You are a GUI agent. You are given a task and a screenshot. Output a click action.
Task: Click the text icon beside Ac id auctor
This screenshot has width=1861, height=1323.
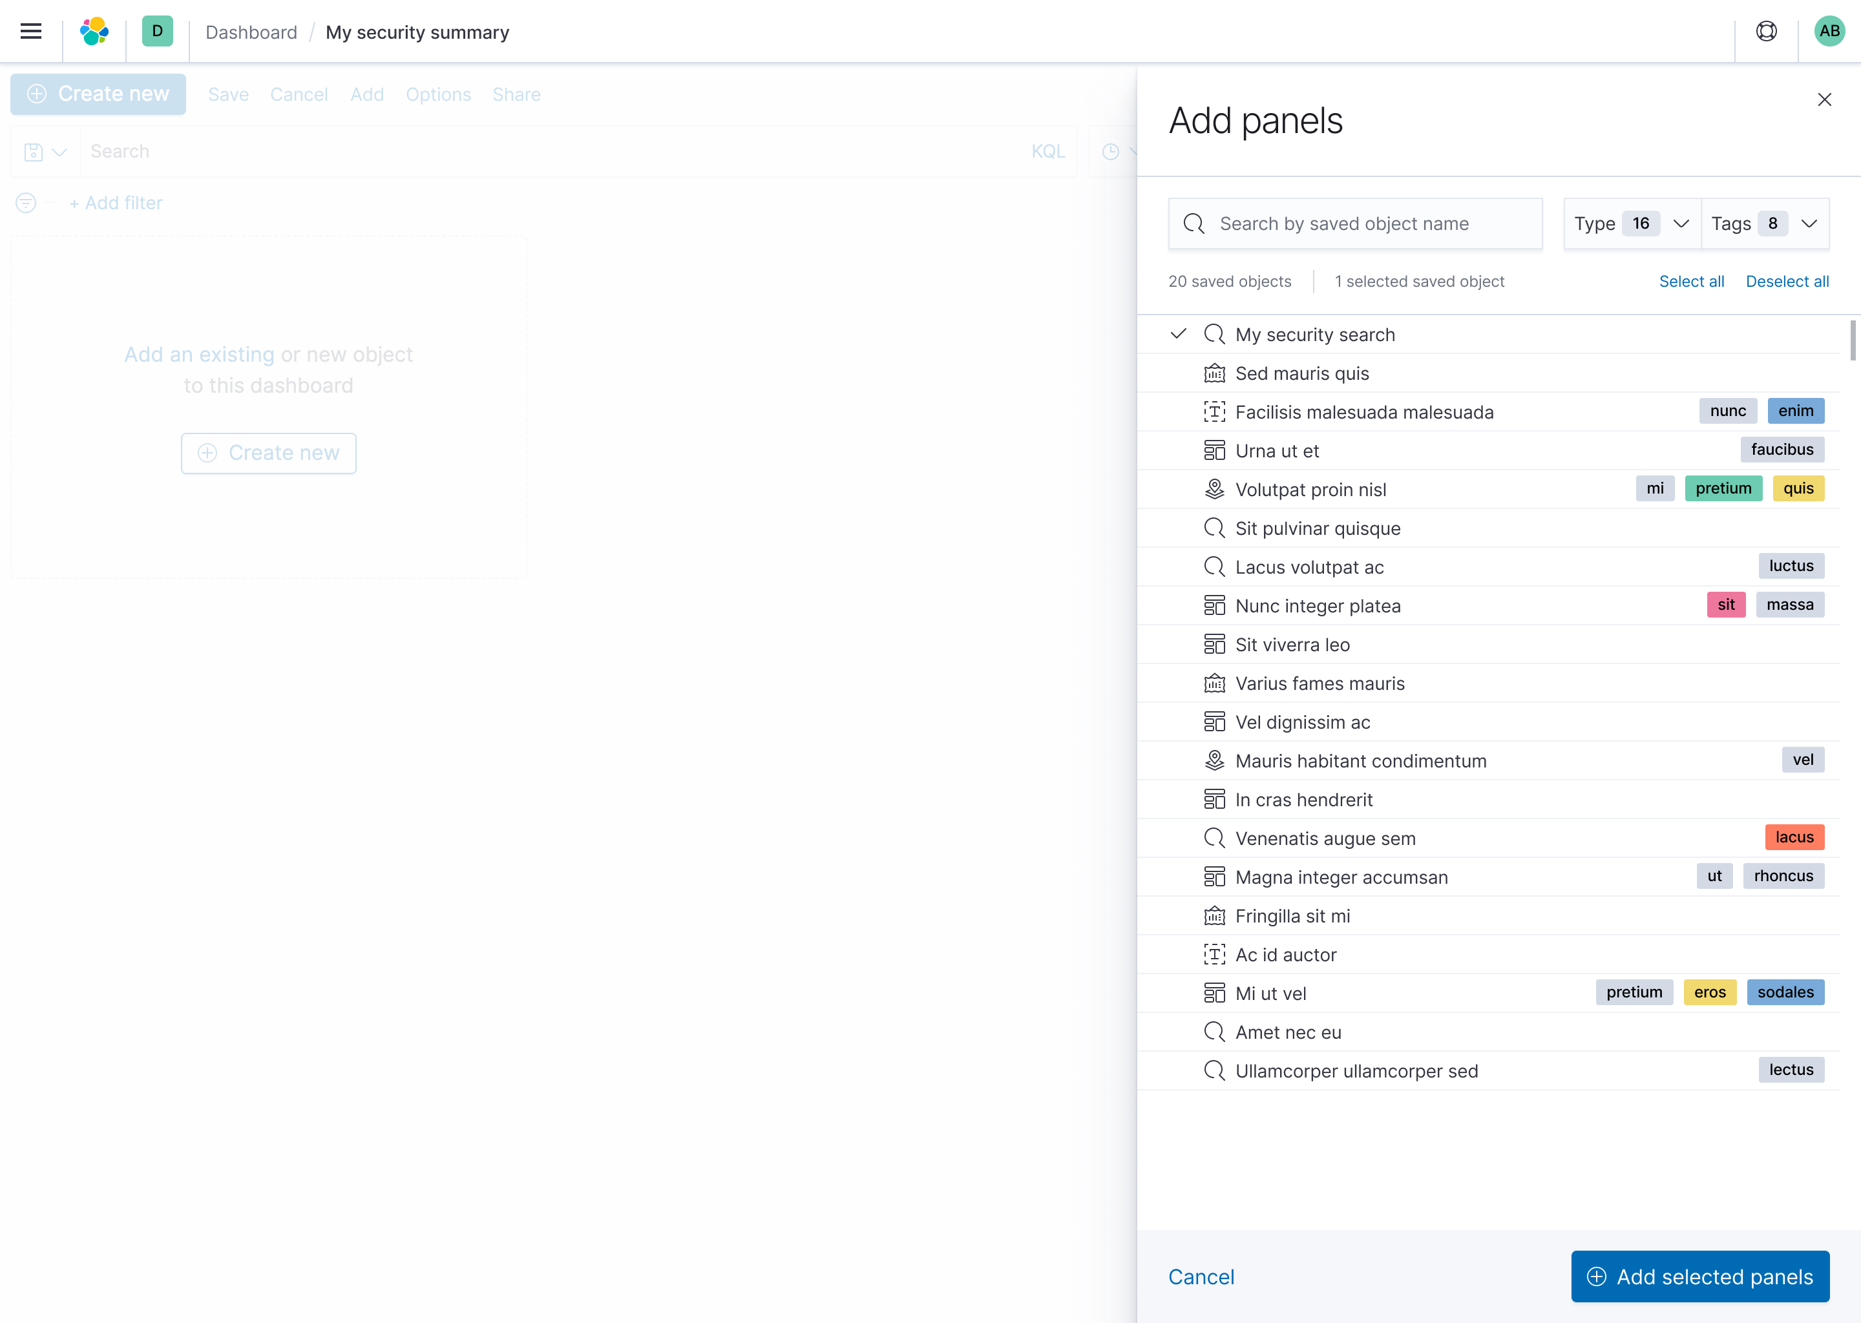pyautogui.click(x=1214, y=955)
